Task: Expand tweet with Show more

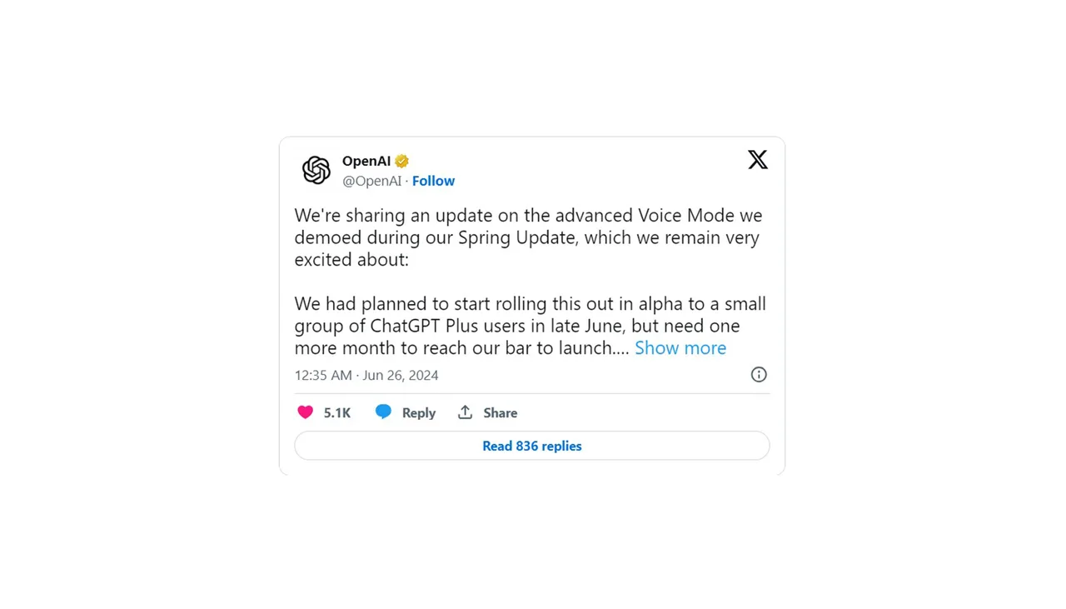Action: click(680, 348)
